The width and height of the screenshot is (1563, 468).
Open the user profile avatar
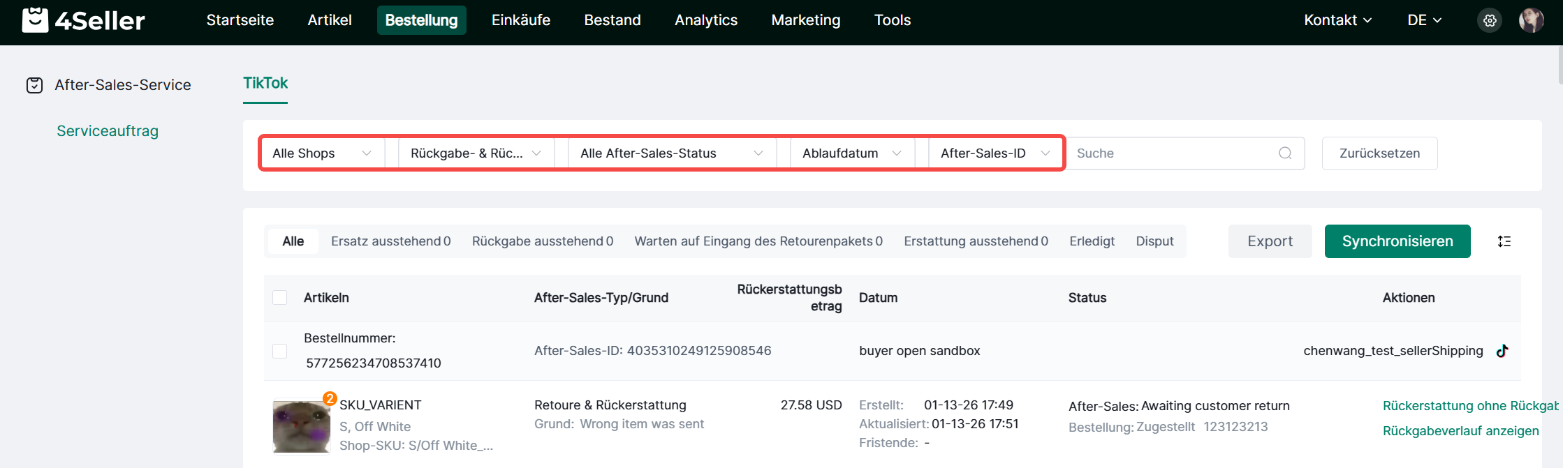point(1531,21)
